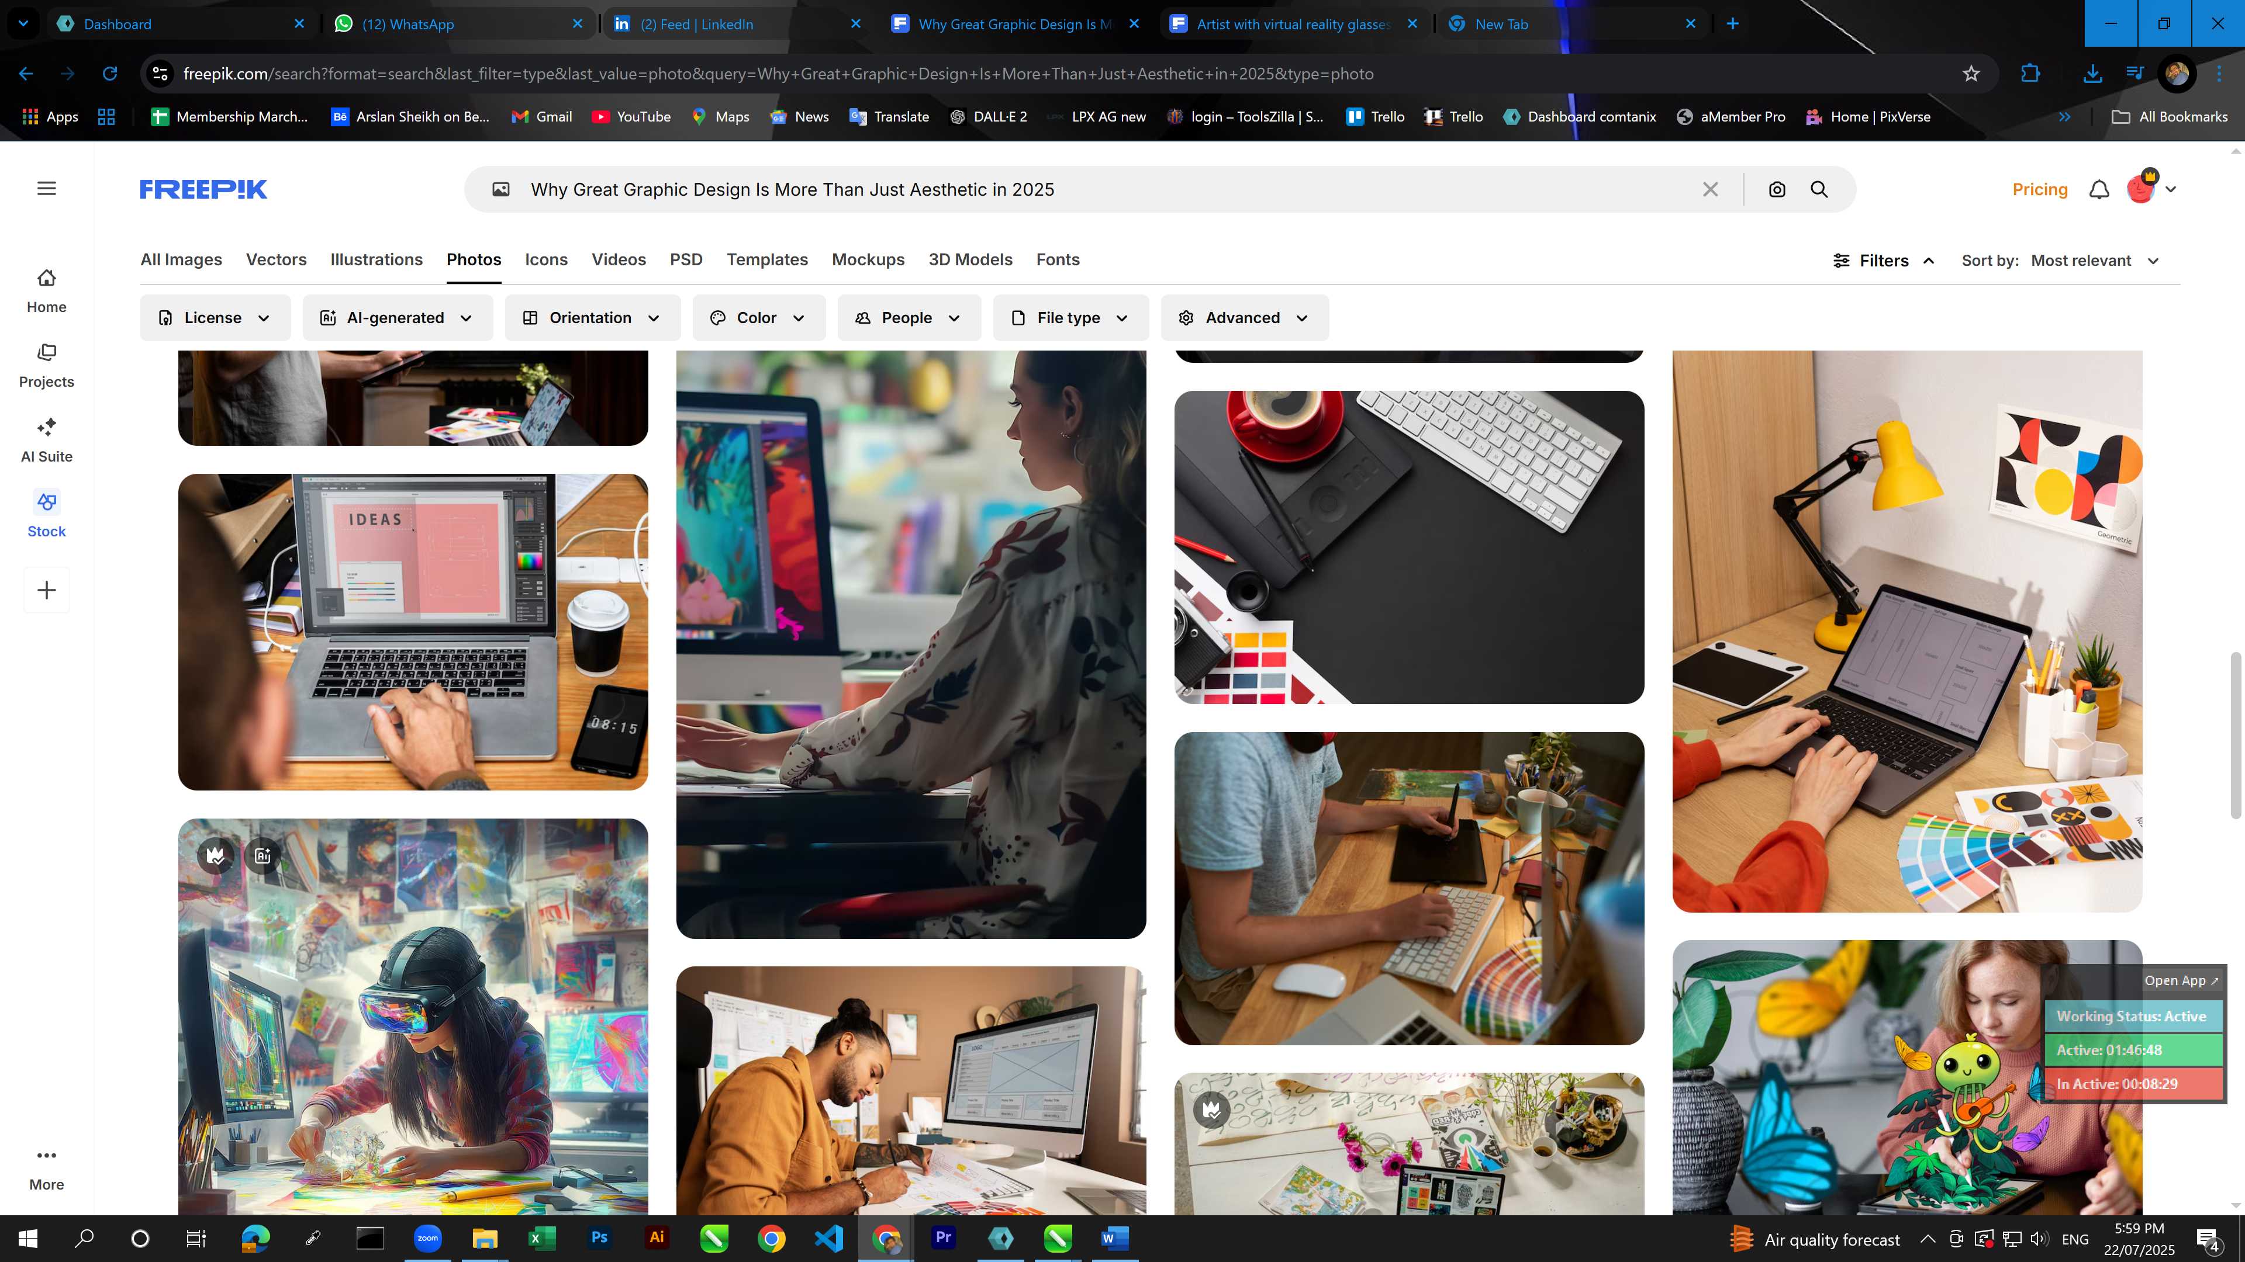Expand the Orientation filter dropdown
Image resolution: width=2245 pixels, height=1262 pixels.
point(593,318)
